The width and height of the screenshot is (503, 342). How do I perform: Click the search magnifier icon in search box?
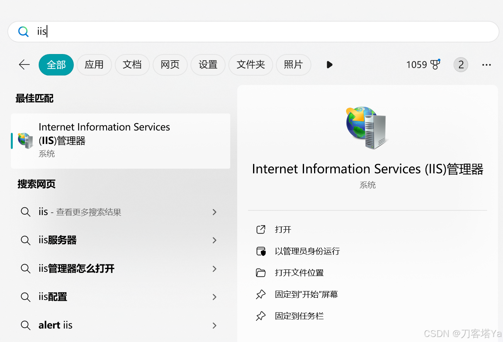[24, 32]
